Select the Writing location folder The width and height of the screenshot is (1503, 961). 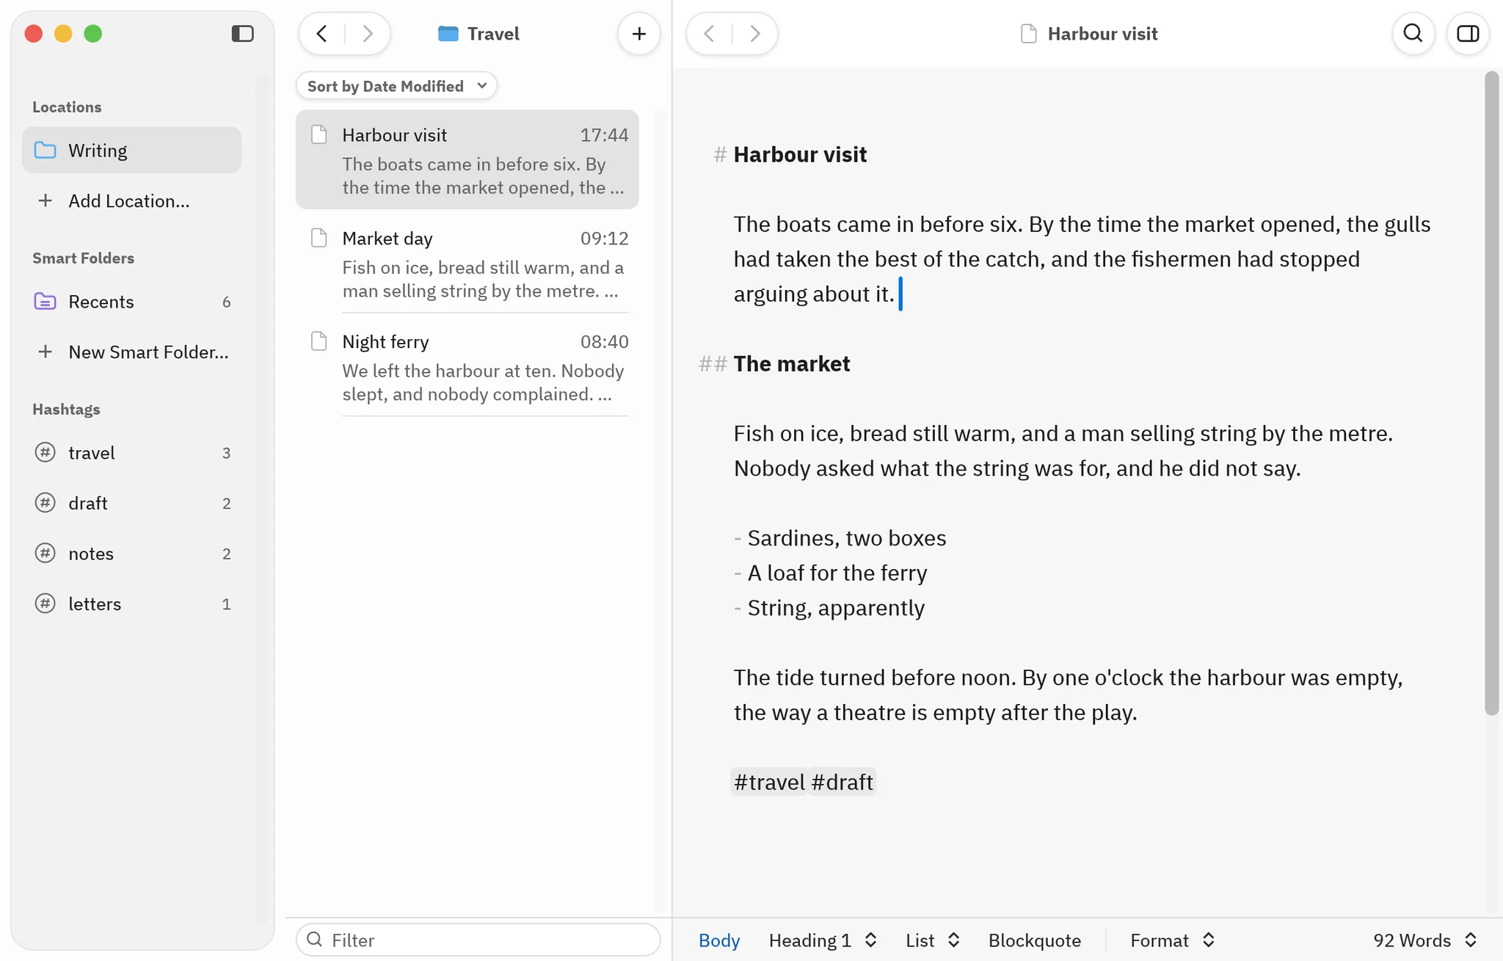[x=131, y=151]
